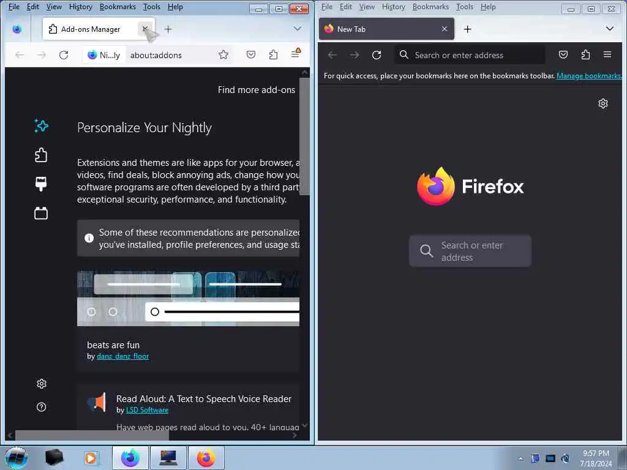This screenshot has width=627, height=470.
Task: Go back in the Nightly window
Action: tap(20, 54)
